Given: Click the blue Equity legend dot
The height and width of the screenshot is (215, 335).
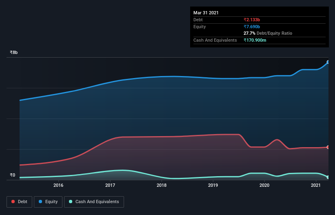Looking at the screenshot, I should point(40,202).
